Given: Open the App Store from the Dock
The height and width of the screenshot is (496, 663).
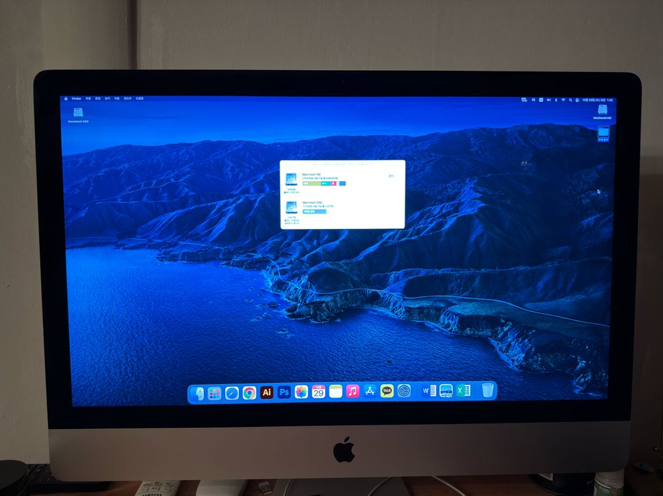Looking at the screenshot, I should pos(369,392).
